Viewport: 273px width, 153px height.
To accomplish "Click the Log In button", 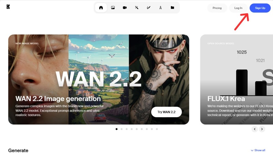I will 238,8.
